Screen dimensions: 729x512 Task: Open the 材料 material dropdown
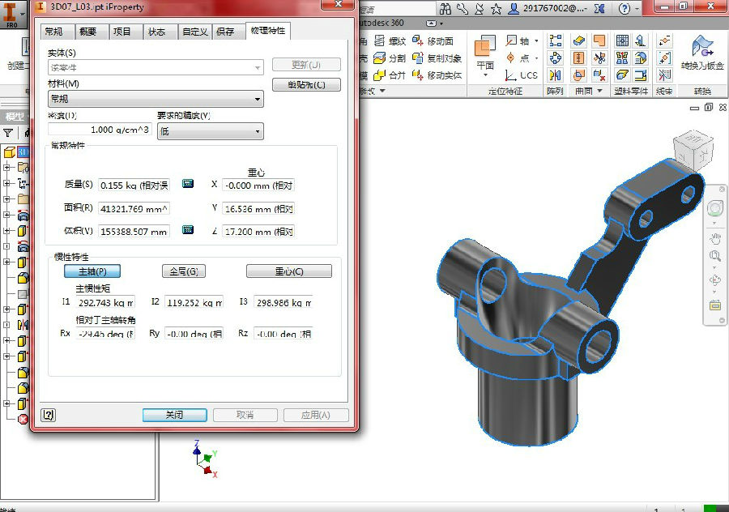pos(156,99)
